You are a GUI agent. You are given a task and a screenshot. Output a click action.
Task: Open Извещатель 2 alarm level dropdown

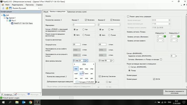(174, 41)
